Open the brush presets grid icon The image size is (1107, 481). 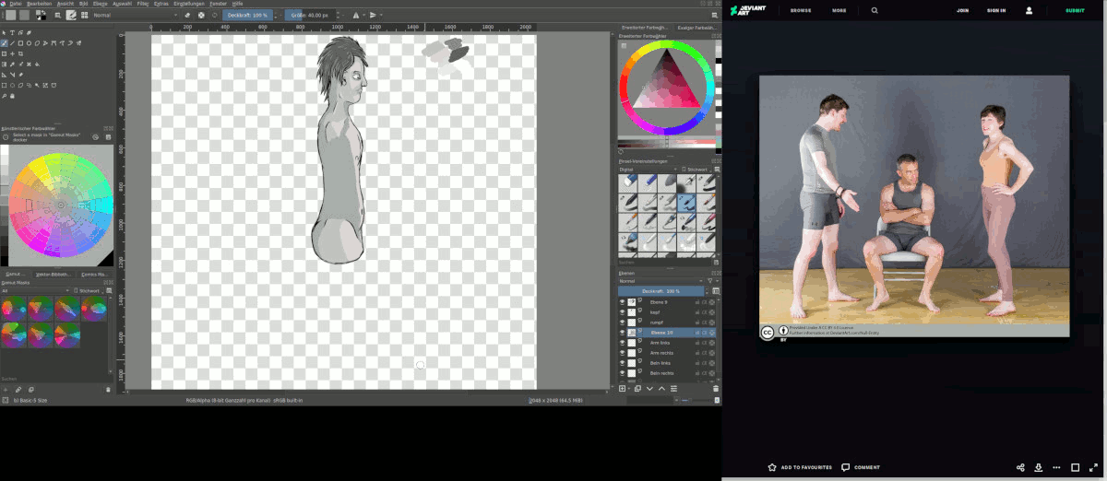[x=85, y=15]
